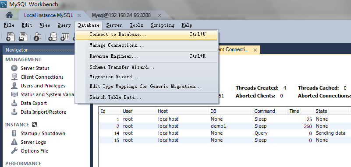Open Startup / Shutdown in Navigator

click(x=43, y=133)
